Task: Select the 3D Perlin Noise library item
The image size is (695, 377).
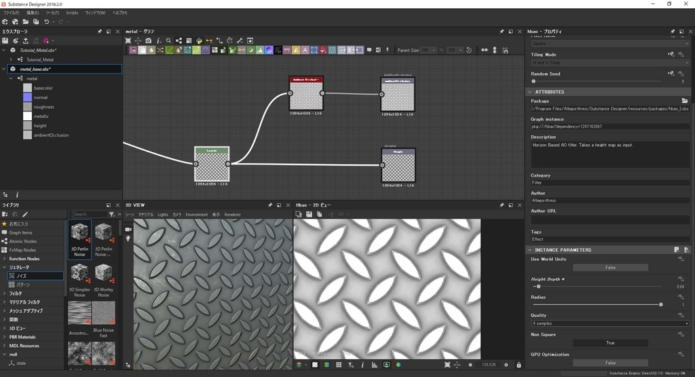Action: (x=80, y=238)
